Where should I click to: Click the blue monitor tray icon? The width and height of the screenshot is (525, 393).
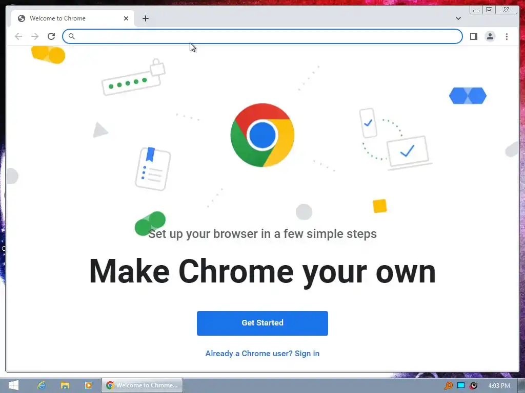[461, 385]
